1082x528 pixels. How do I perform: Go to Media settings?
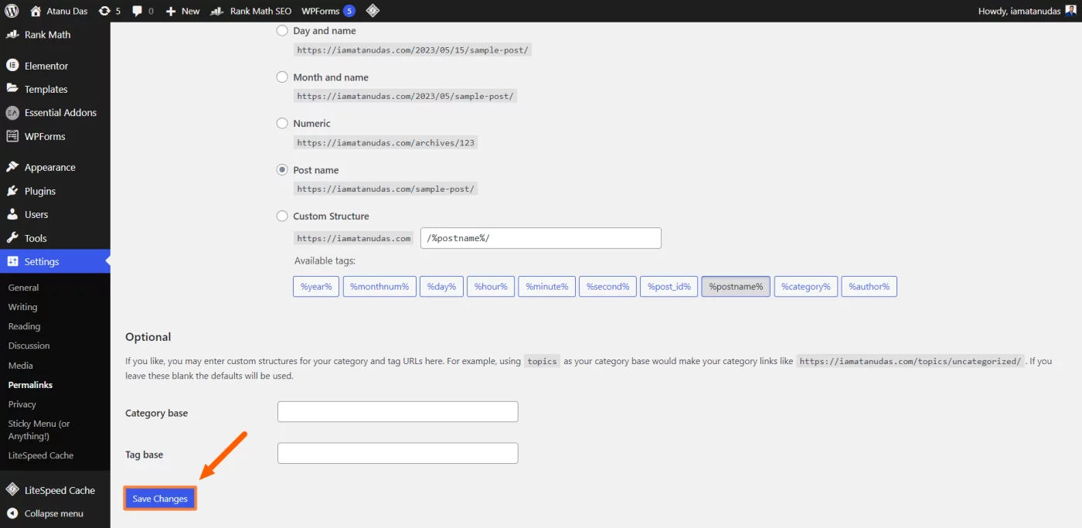[20, 366]
